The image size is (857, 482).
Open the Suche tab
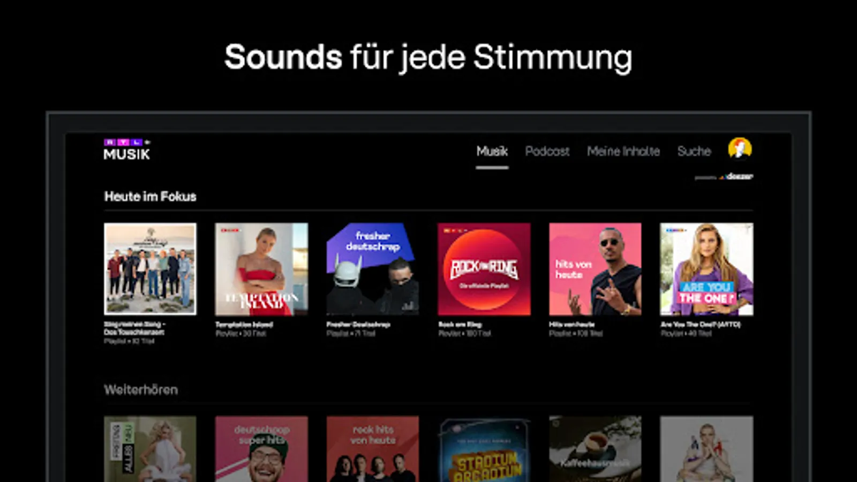click(x=694, y=151)
